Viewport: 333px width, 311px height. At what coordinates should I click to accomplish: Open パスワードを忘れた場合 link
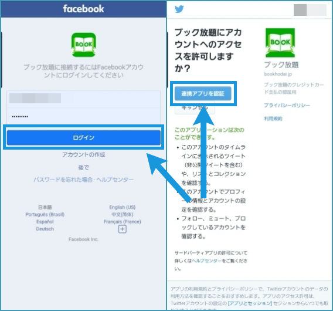tap(63, 180)
